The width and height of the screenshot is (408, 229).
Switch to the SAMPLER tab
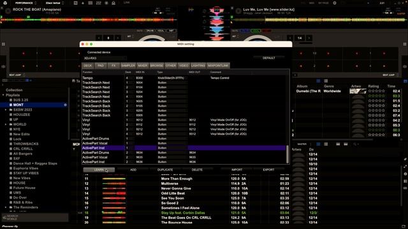click(x=128, y=66)
